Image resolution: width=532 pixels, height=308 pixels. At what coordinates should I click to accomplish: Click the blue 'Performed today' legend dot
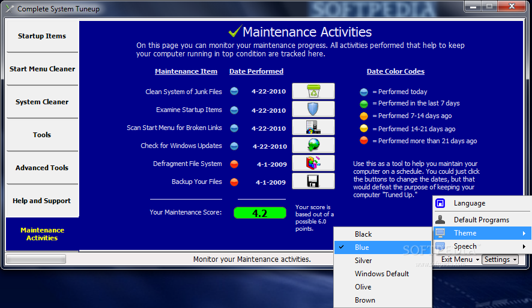364,92
